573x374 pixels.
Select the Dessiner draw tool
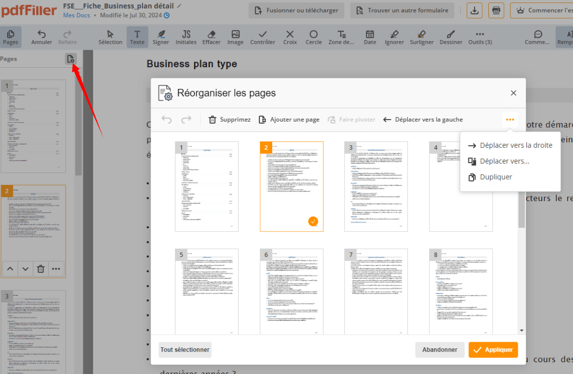click(x=451, y=37)
